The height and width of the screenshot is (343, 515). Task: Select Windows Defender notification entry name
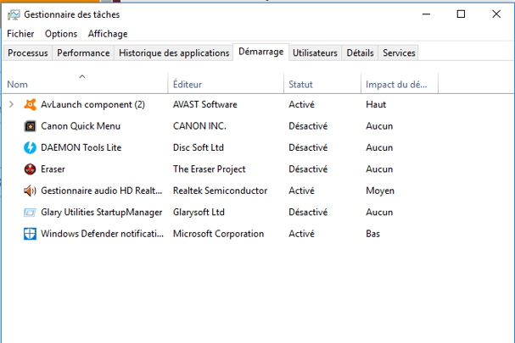[x=102, y=234]
